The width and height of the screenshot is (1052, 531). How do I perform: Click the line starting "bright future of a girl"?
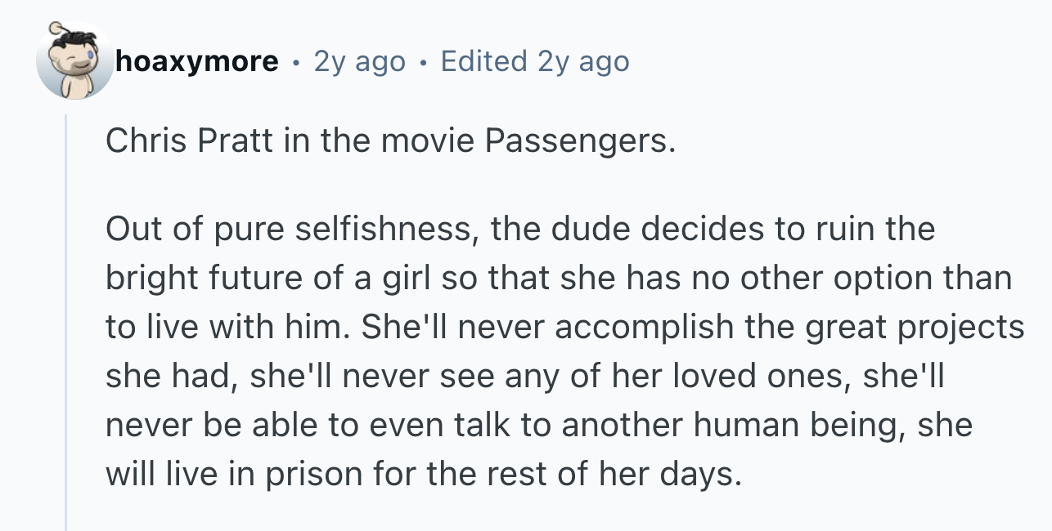pyautogui.click(x=559, y=279)
